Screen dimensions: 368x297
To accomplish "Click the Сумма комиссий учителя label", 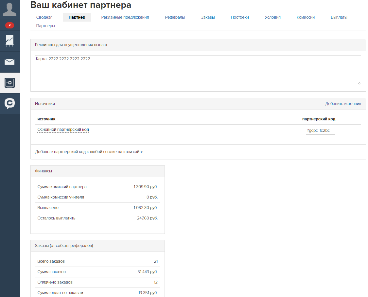I will [61, 197].
